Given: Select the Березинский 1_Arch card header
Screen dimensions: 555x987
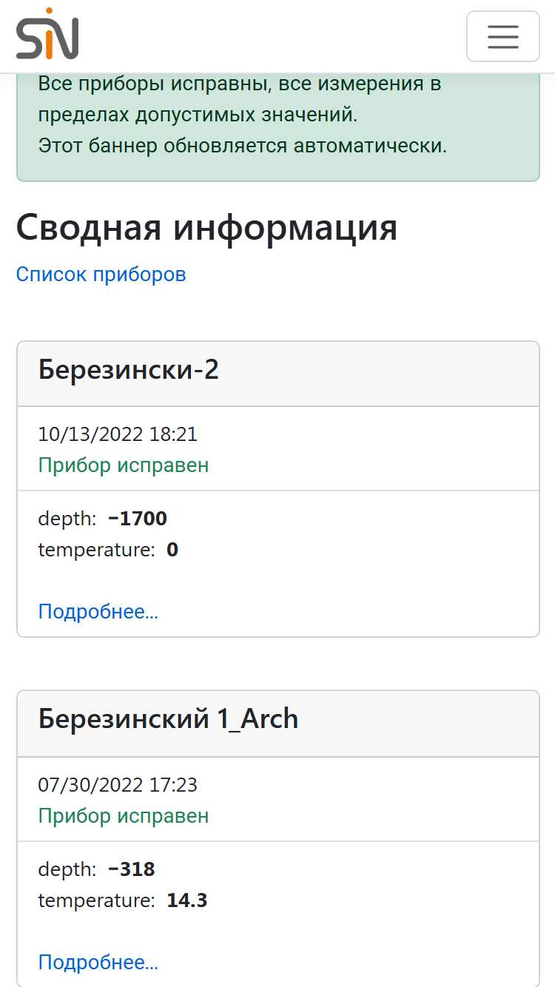Looking at the screenshot, I should coord(278,724).
